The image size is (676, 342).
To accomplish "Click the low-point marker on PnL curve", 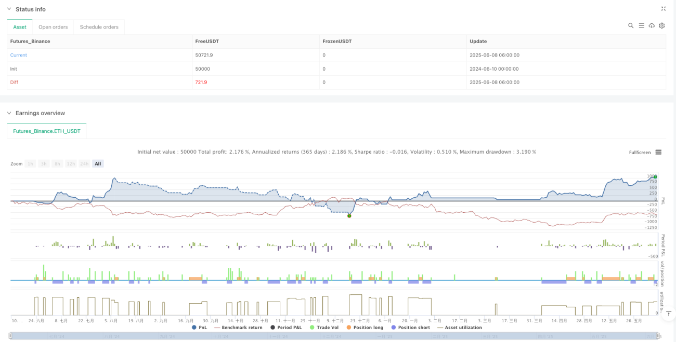I will [349, 215].
